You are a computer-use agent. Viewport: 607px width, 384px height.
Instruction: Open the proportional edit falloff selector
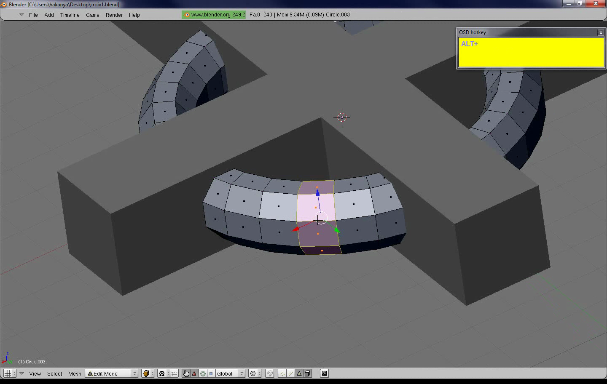tap(254, 373)
